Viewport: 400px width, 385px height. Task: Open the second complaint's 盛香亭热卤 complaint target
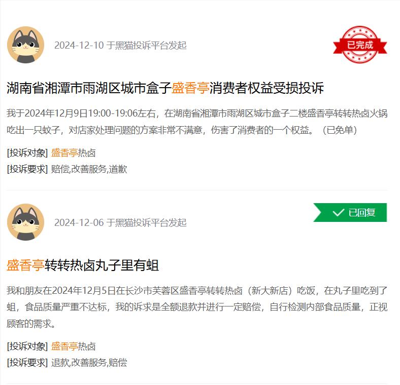pos(73,346)
